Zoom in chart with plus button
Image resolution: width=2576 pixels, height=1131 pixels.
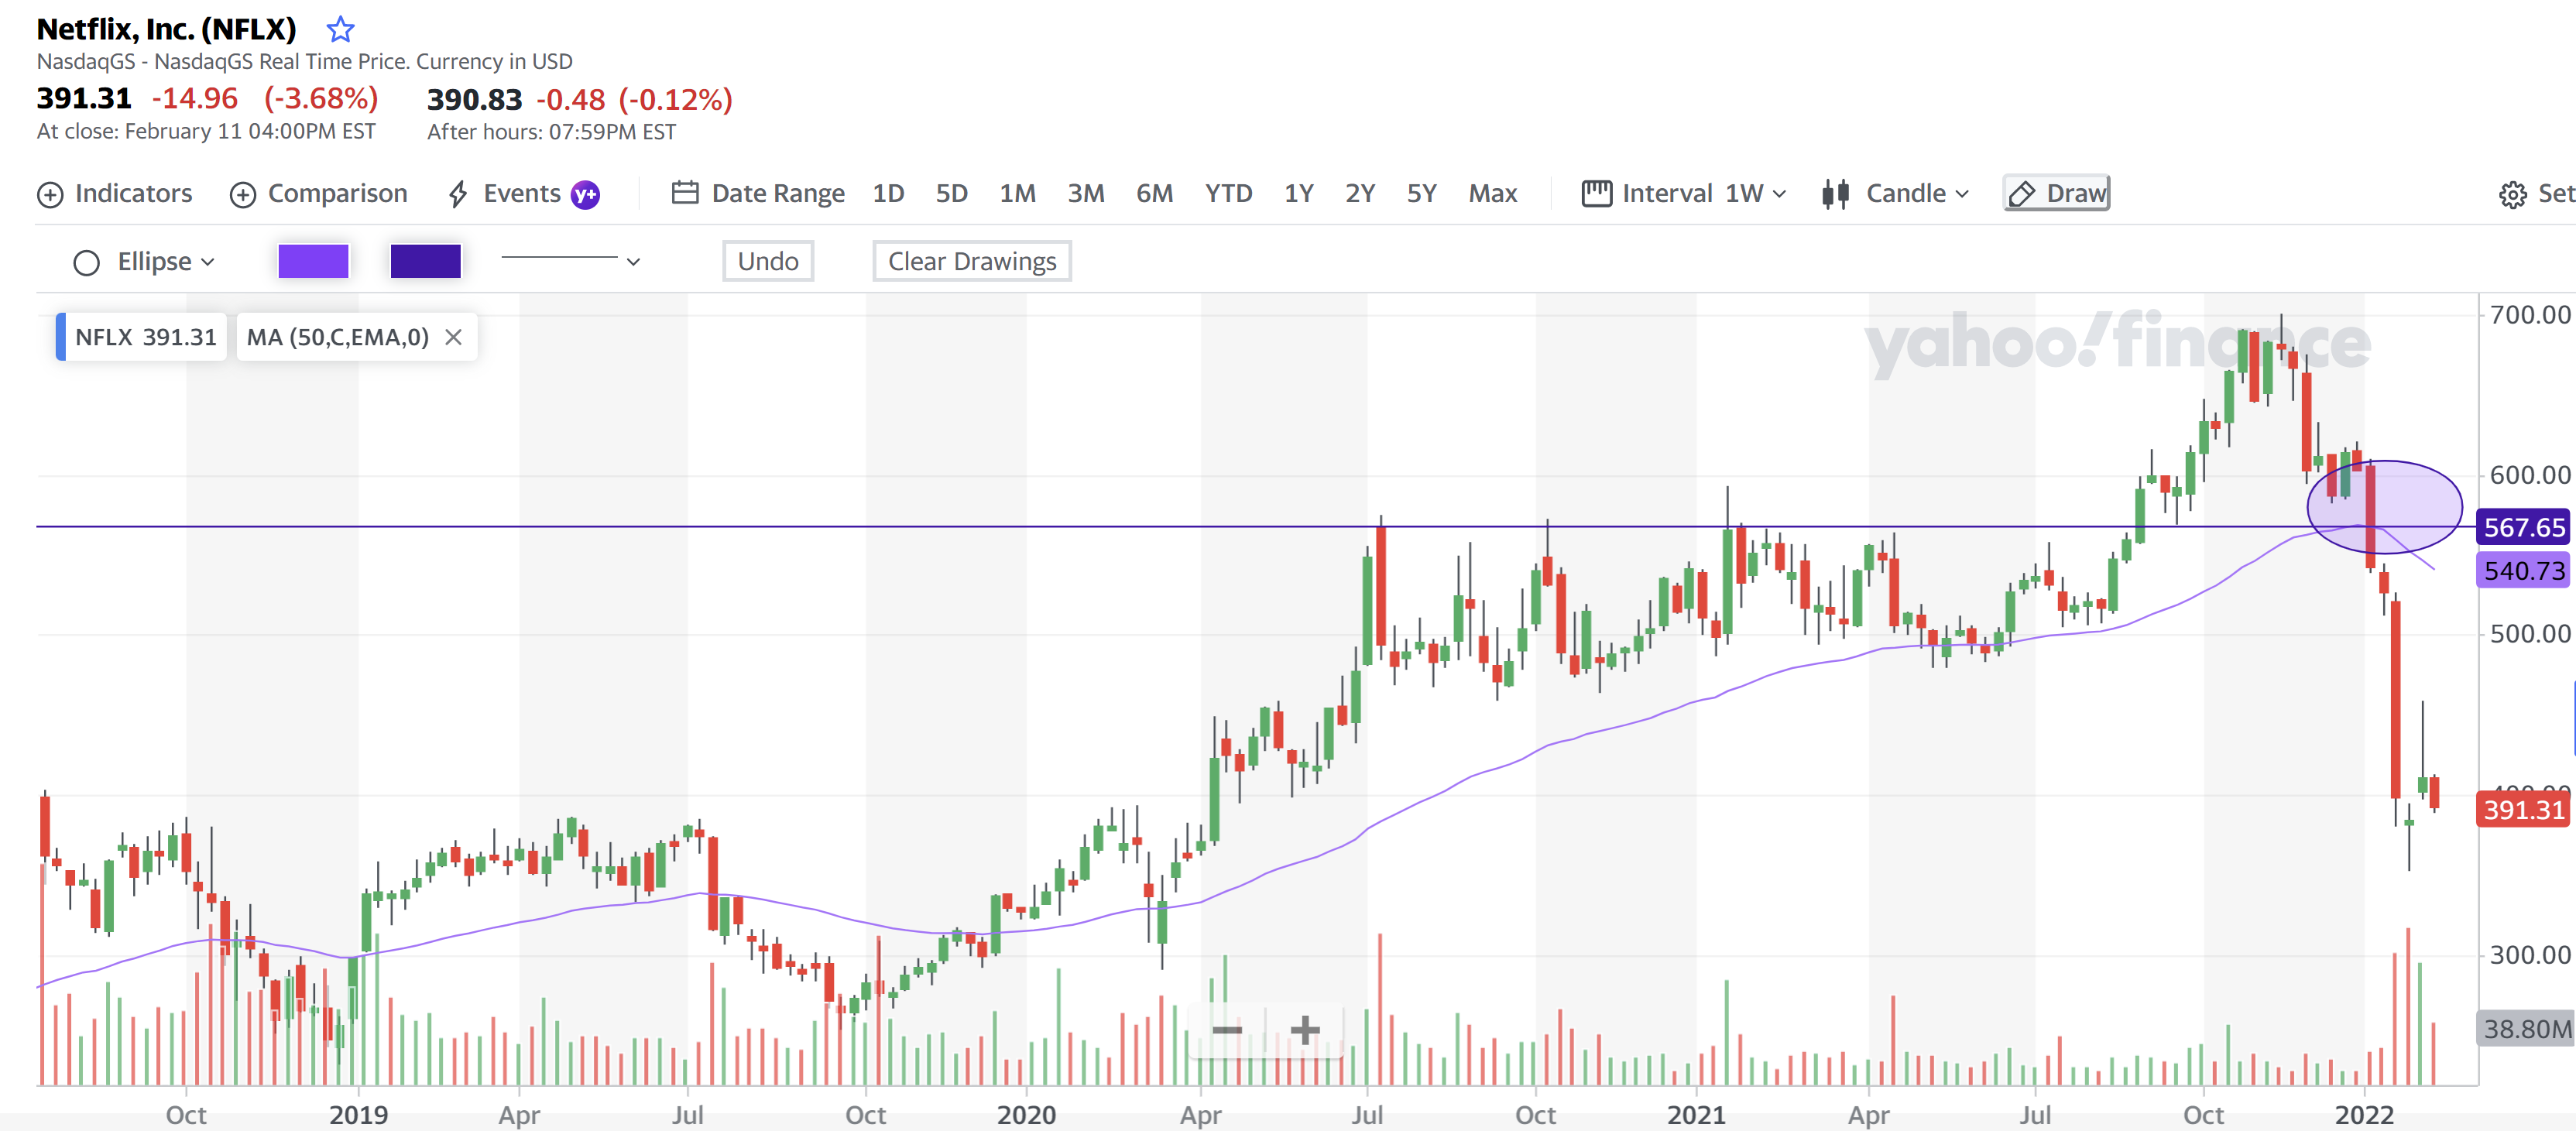pos(1304,1029)
